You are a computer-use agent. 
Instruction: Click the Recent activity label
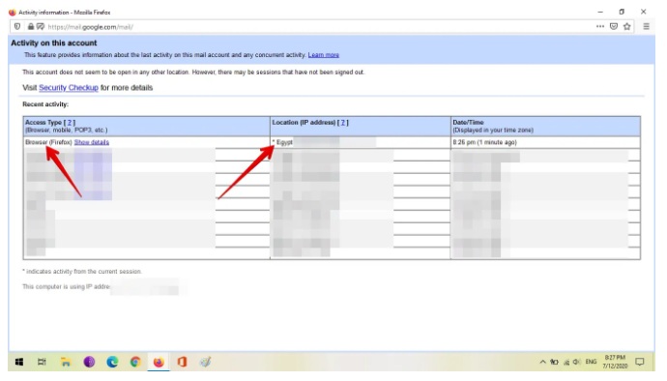tap(45, 104)
